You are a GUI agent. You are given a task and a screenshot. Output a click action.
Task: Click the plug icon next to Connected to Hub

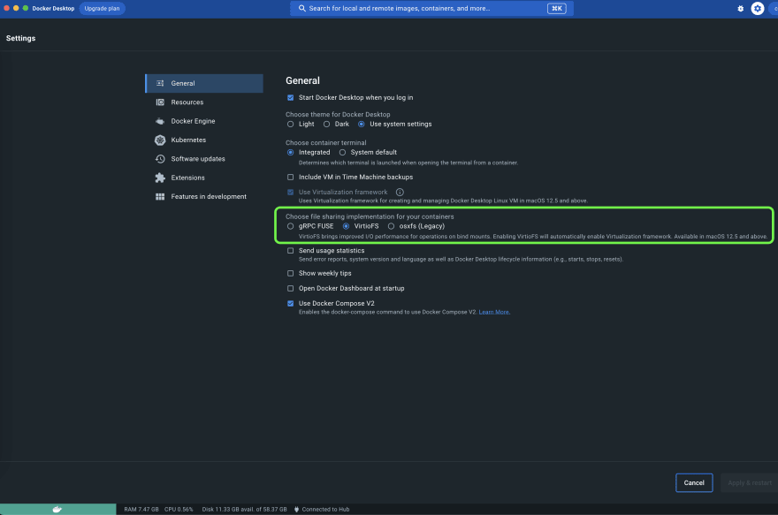(297, 509)
